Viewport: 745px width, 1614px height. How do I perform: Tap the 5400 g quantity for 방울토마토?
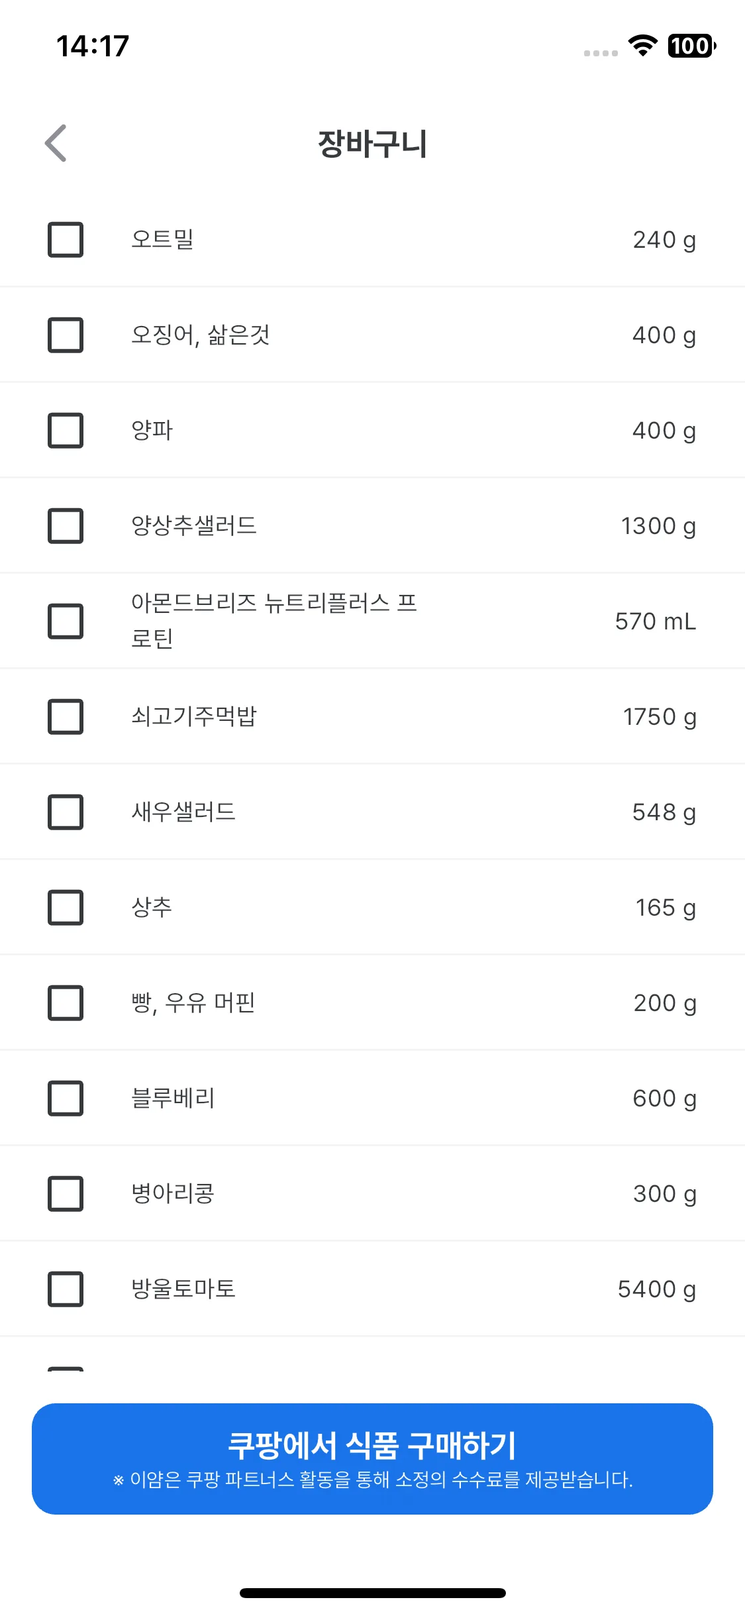[x=657, y=1289]
